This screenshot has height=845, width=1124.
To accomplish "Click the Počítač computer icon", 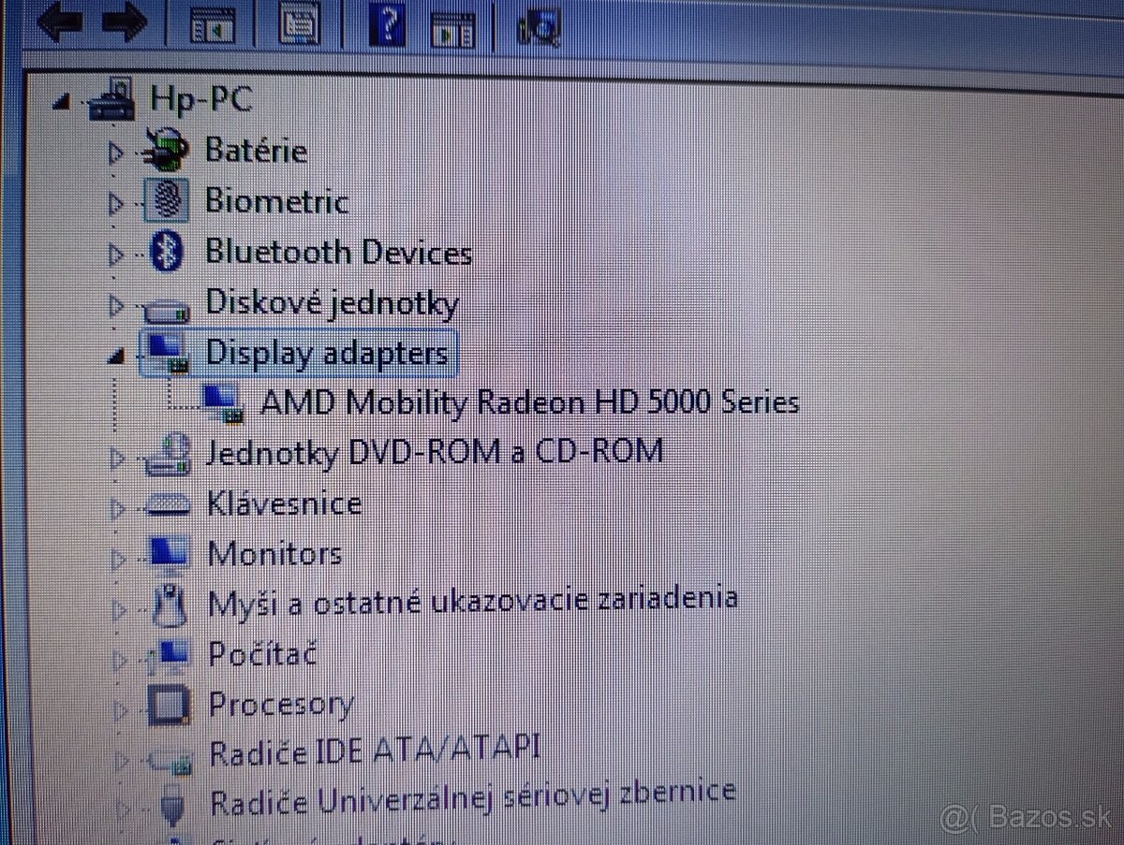I will pyautogui.click(x=170, y=656).
